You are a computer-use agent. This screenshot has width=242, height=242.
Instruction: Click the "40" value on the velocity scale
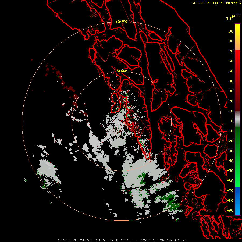(x=231, y=81)
